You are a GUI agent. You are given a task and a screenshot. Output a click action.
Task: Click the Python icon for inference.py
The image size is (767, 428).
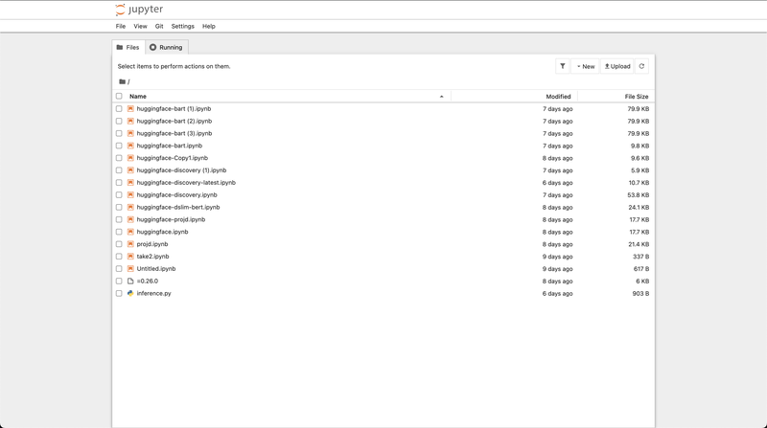(x=130, y=294)
